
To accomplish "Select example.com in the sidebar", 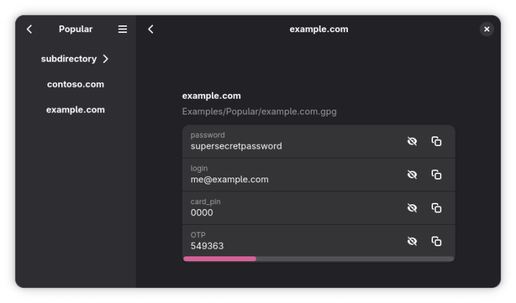I will click(75, 110).
